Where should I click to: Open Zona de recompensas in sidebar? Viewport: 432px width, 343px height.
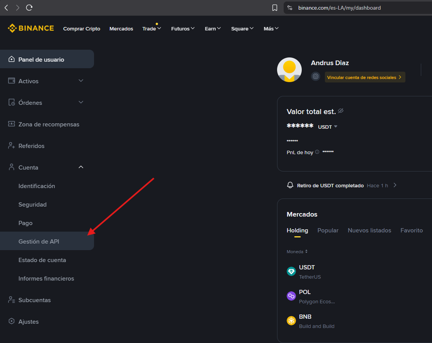49,124
